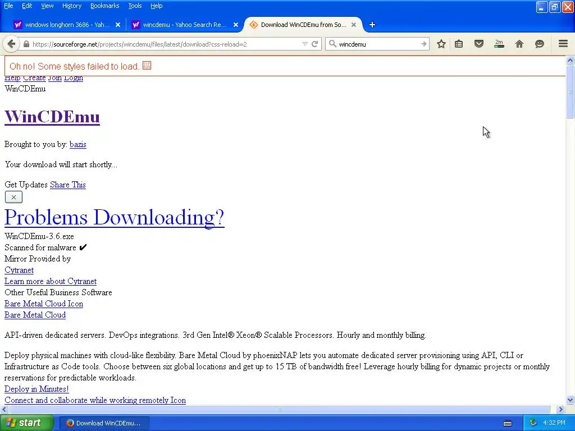Open the Cytranet mirror link
This screenshot has width=575, height=431.
click(19, 270)
